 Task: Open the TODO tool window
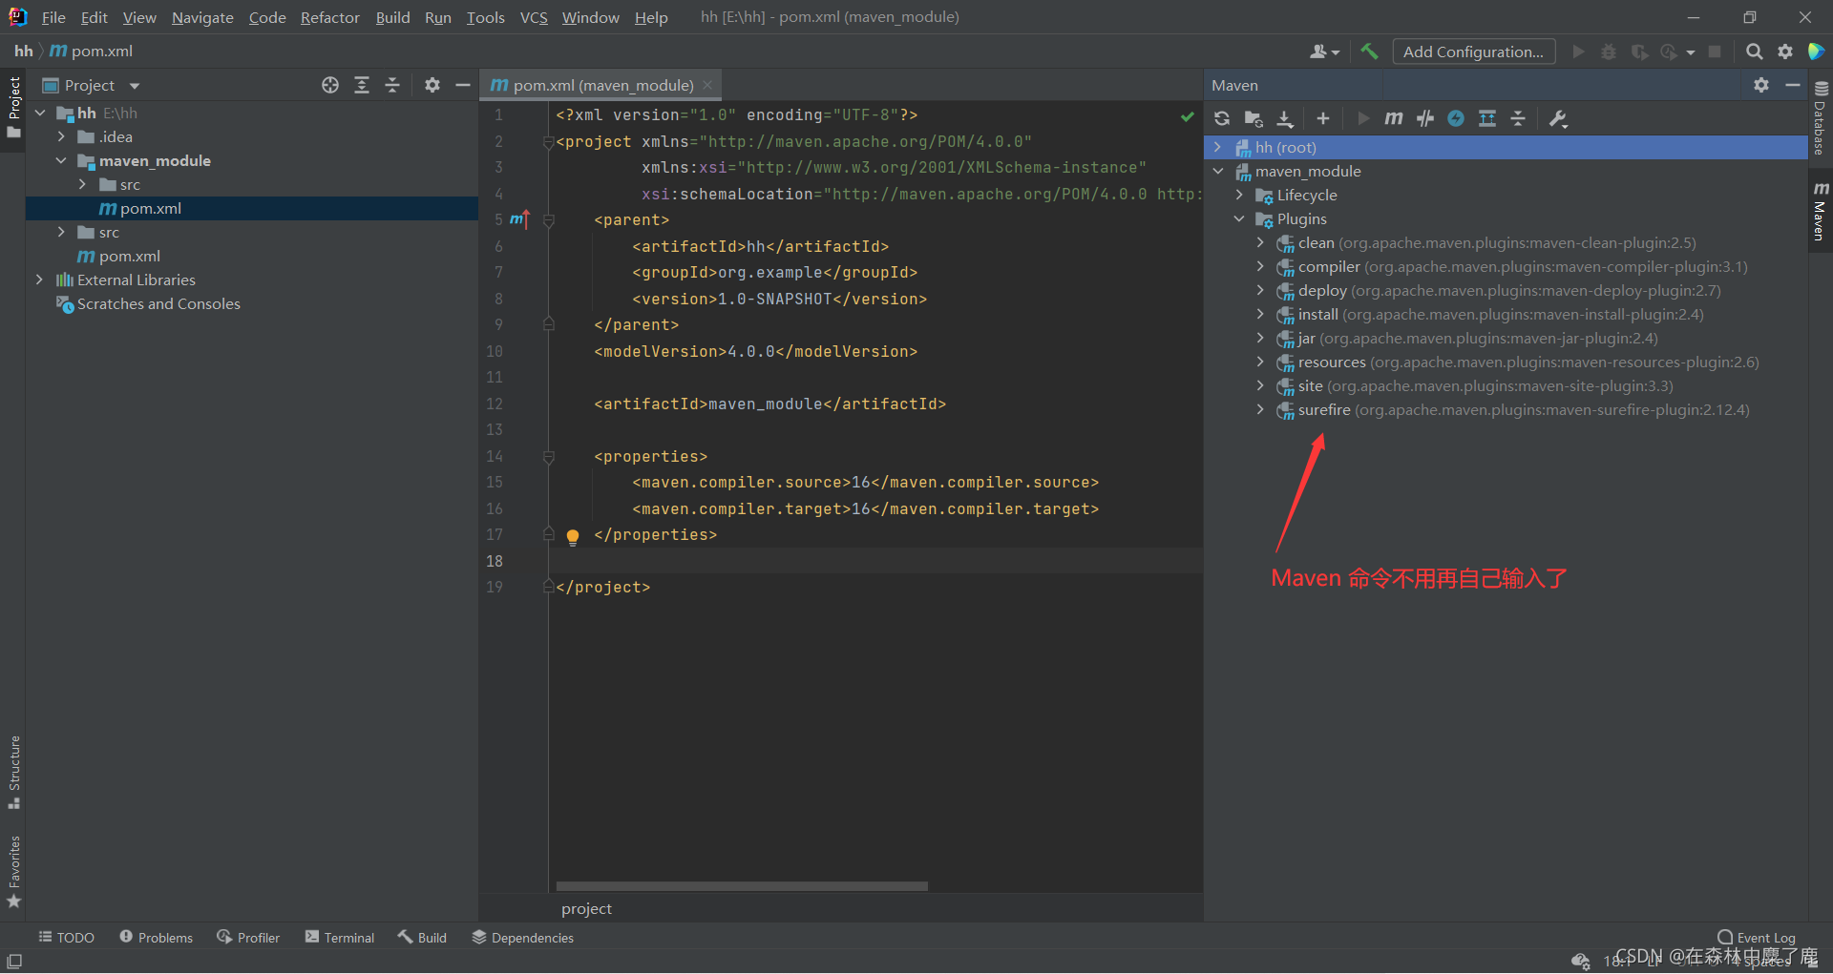(x=66, y=938)
